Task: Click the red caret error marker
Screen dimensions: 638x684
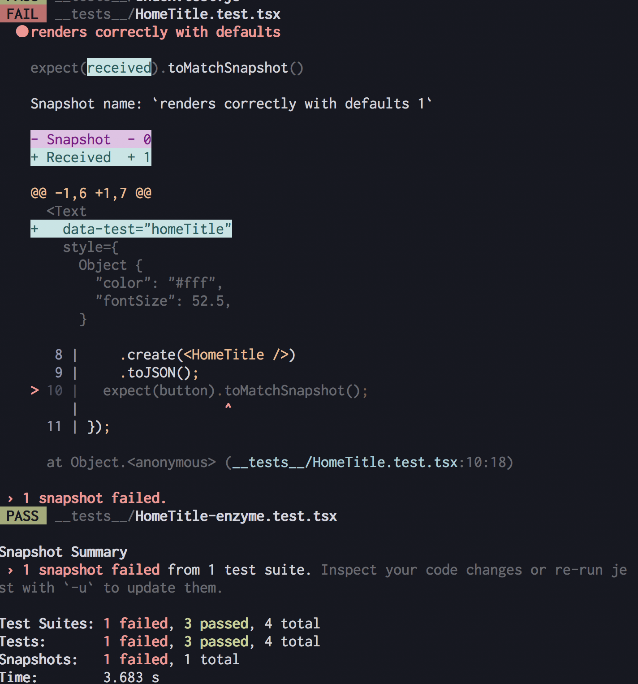Action: (x=228, y=407)
